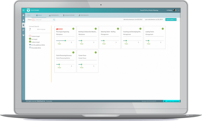202x121 pixels.
Task: Click the Claim Processing Accuracy slider handle
Action: (59, 64)
